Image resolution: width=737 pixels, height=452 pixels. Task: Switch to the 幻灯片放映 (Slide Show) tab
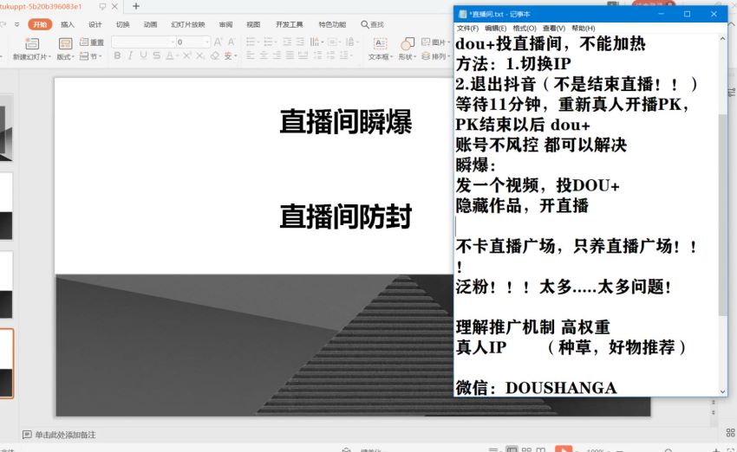coord(188,24)
